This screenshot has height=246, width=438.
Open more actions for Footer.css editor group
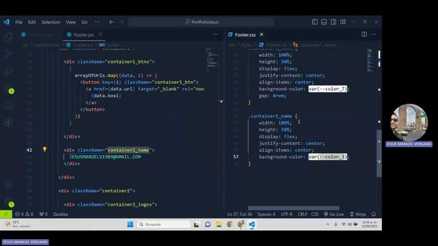(374, 34)
